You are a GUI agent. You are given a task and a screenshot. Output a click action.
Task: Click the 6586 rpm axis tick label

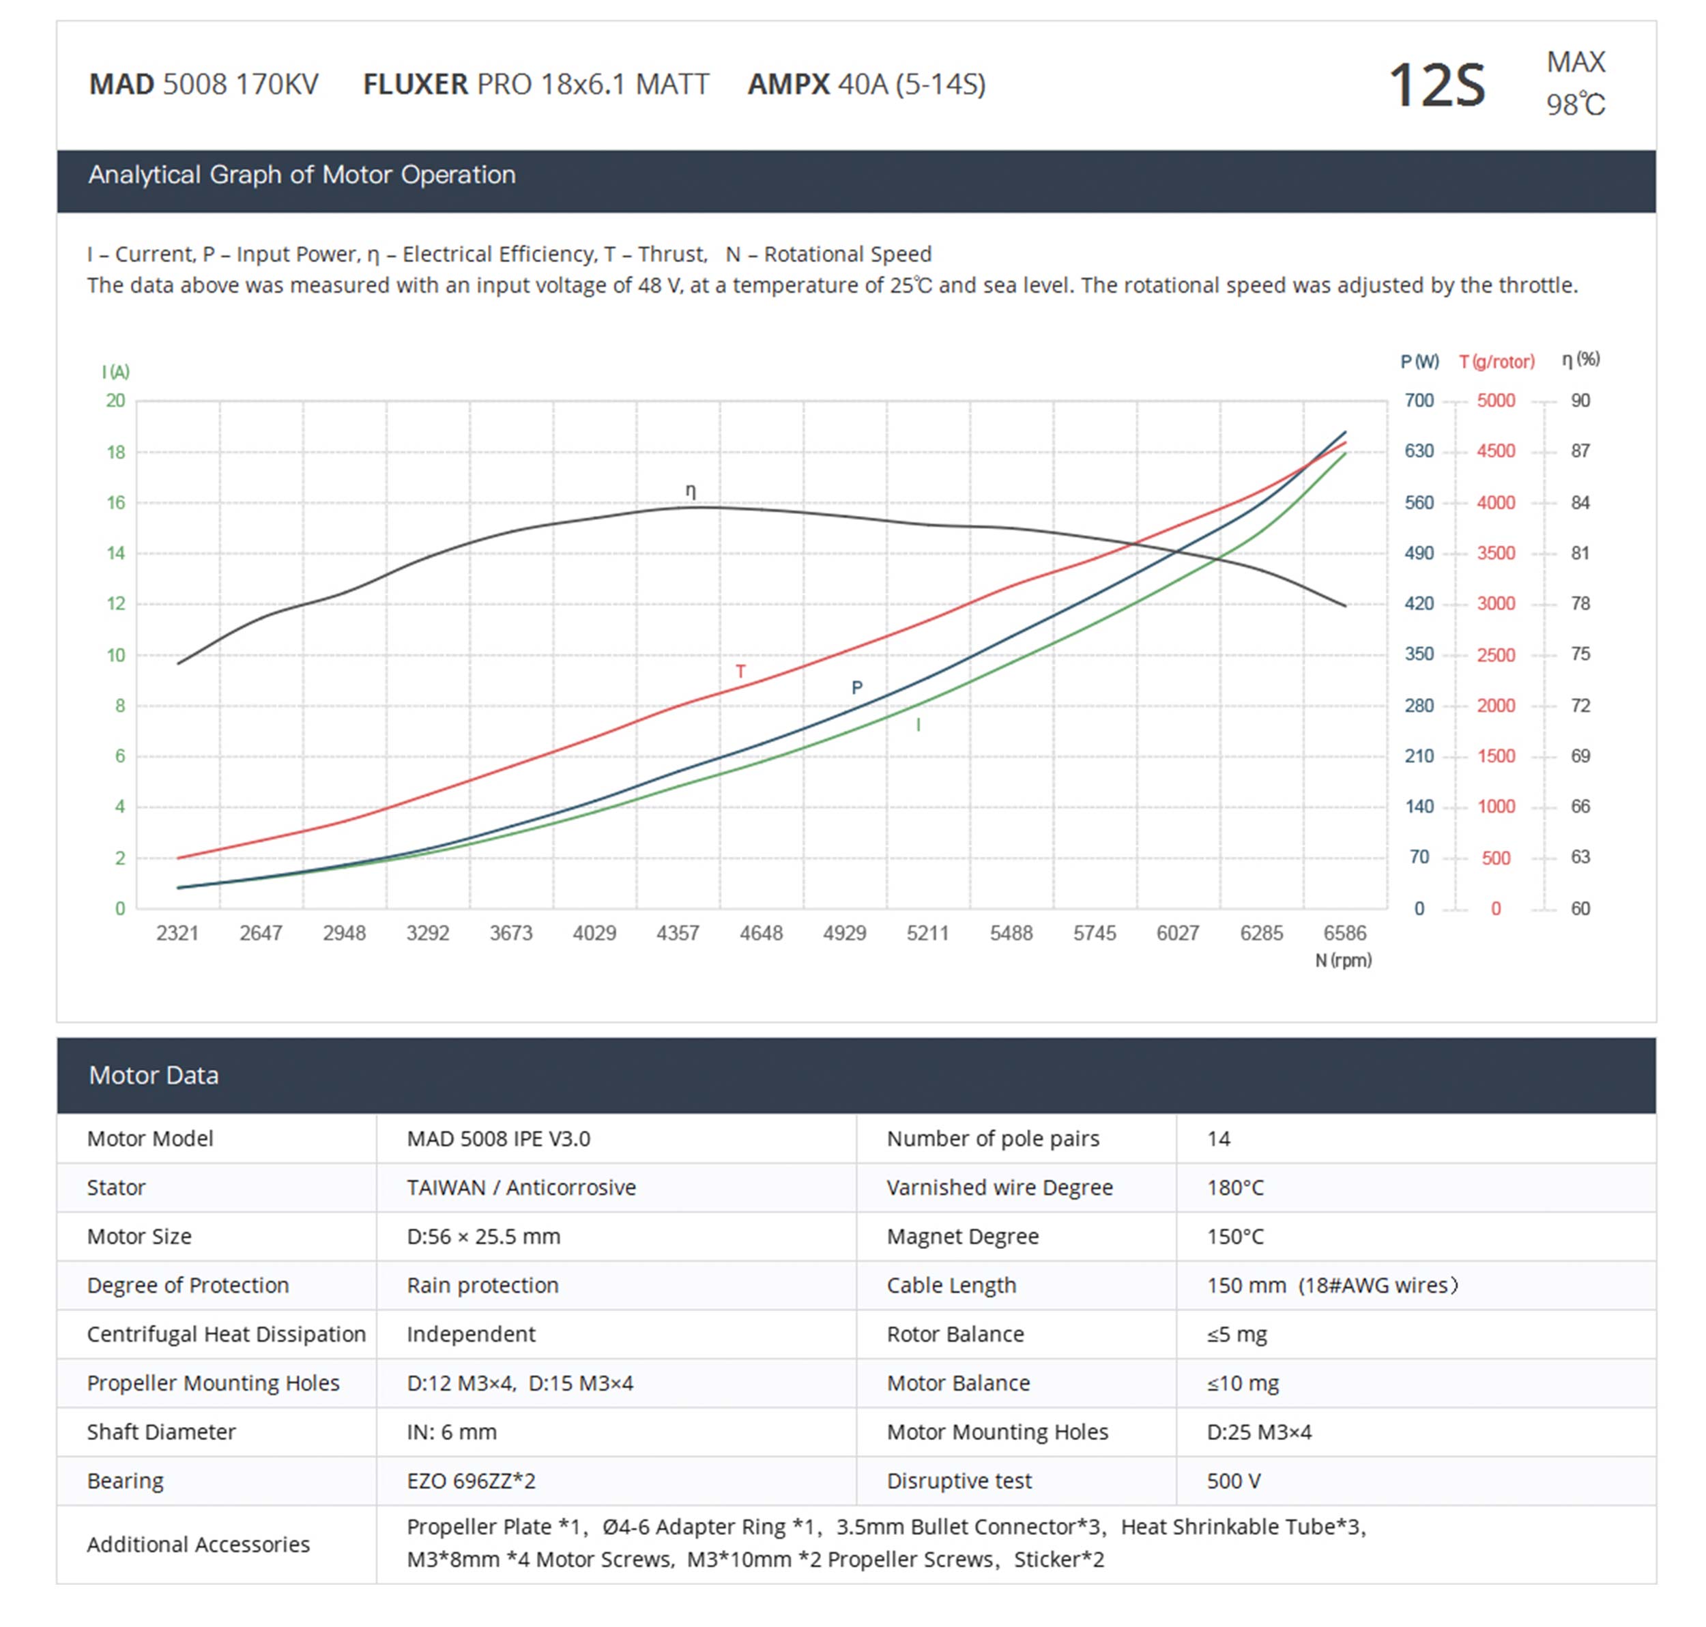pos(1344,933)
